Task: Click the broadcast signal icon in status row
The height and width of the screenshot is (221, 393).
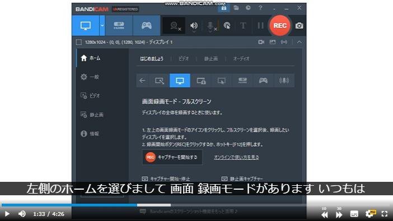Action: click(284, 42)
